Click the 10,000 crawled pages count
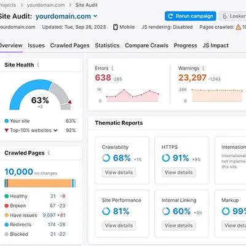This screenshot has height=246, width=246. [18, 172]
